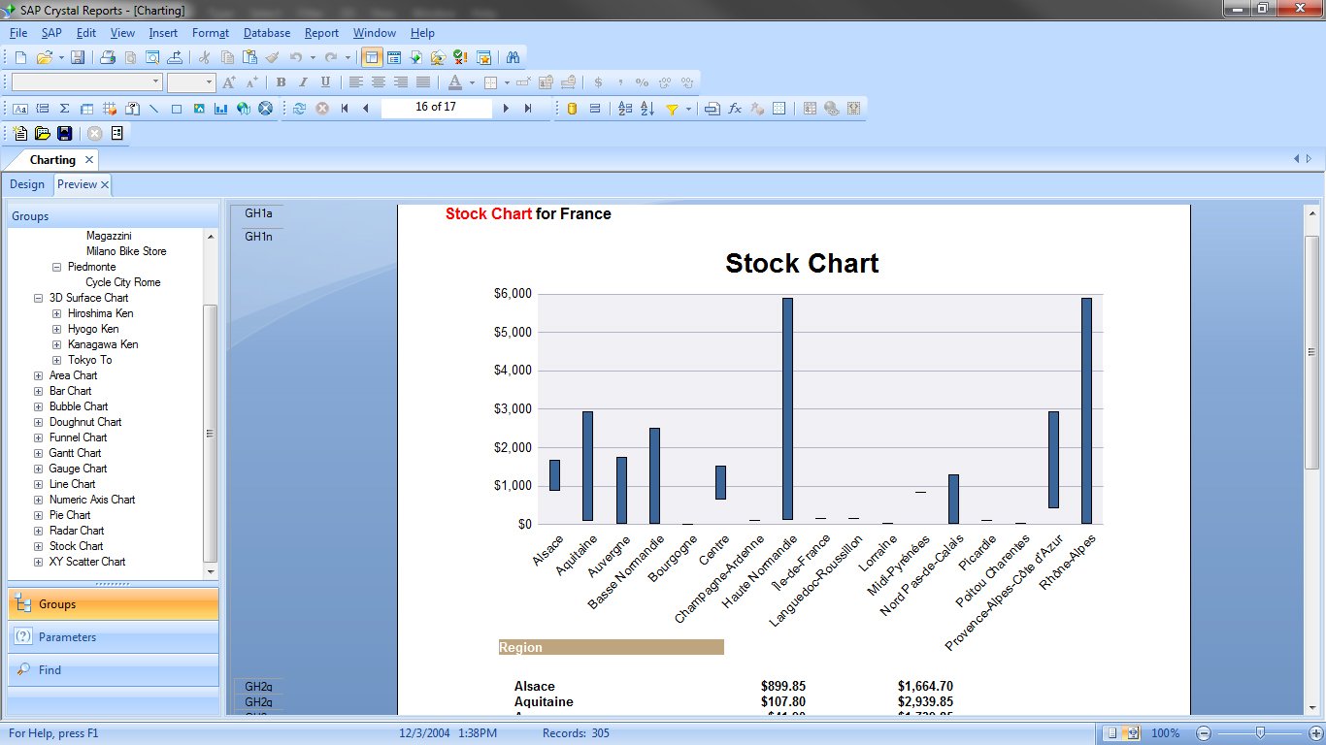Open the Report menu

tap(321, 33)
